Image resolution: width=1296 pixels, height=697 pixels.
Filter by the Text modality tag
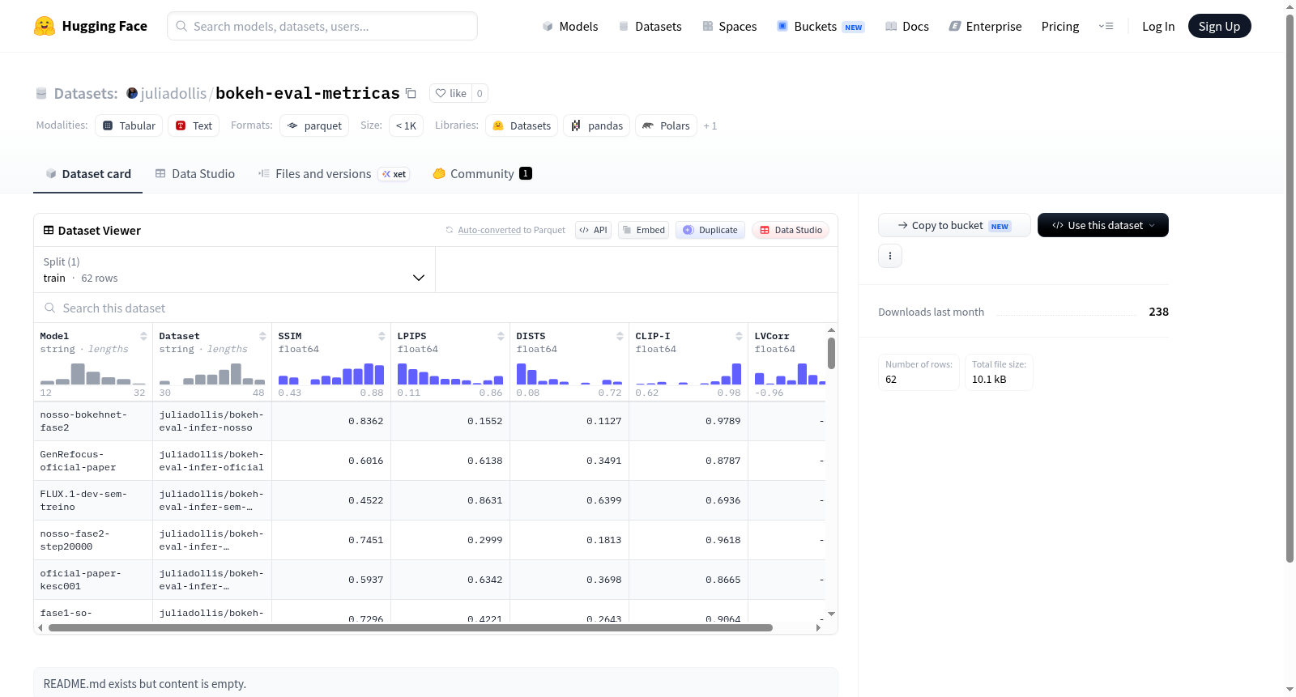(194, 125)
